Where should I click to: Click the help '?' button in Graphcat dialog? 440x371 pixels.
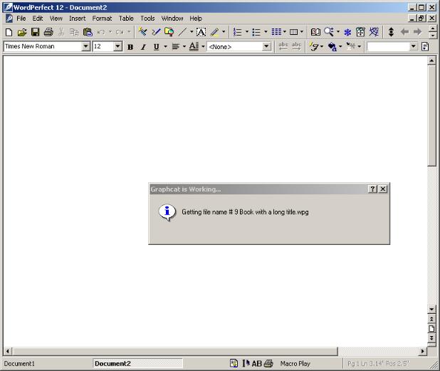tap(372, 189)
